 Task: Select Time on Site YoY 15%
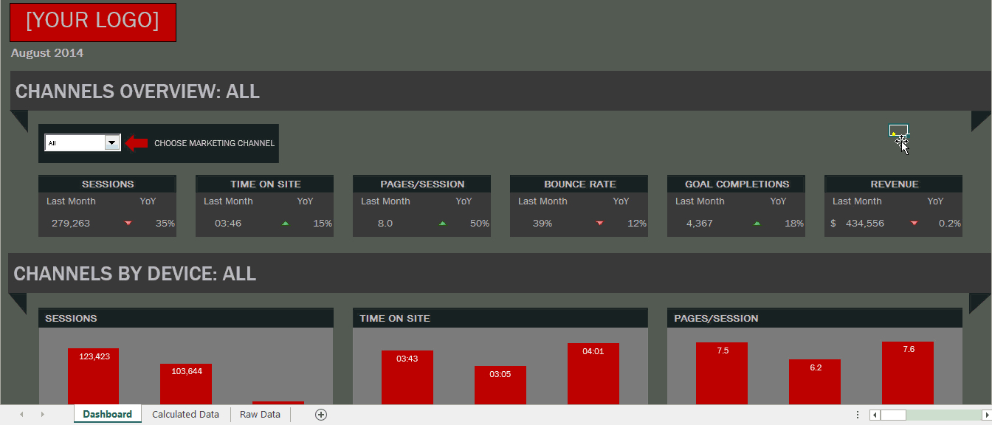tap(323, 223)
